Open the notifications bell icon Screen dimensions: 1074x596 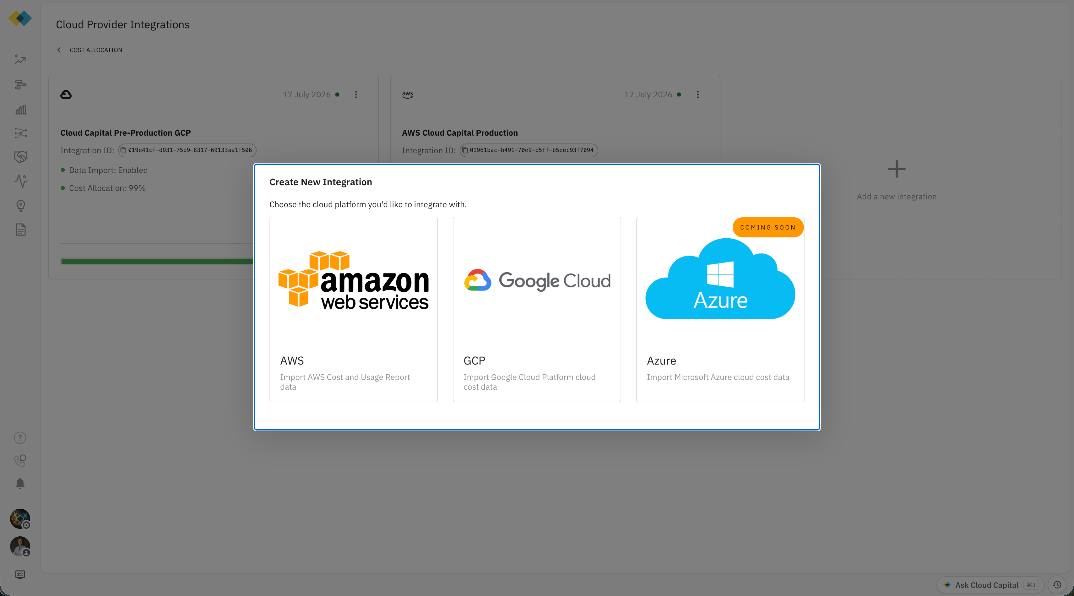click(20, 484)
